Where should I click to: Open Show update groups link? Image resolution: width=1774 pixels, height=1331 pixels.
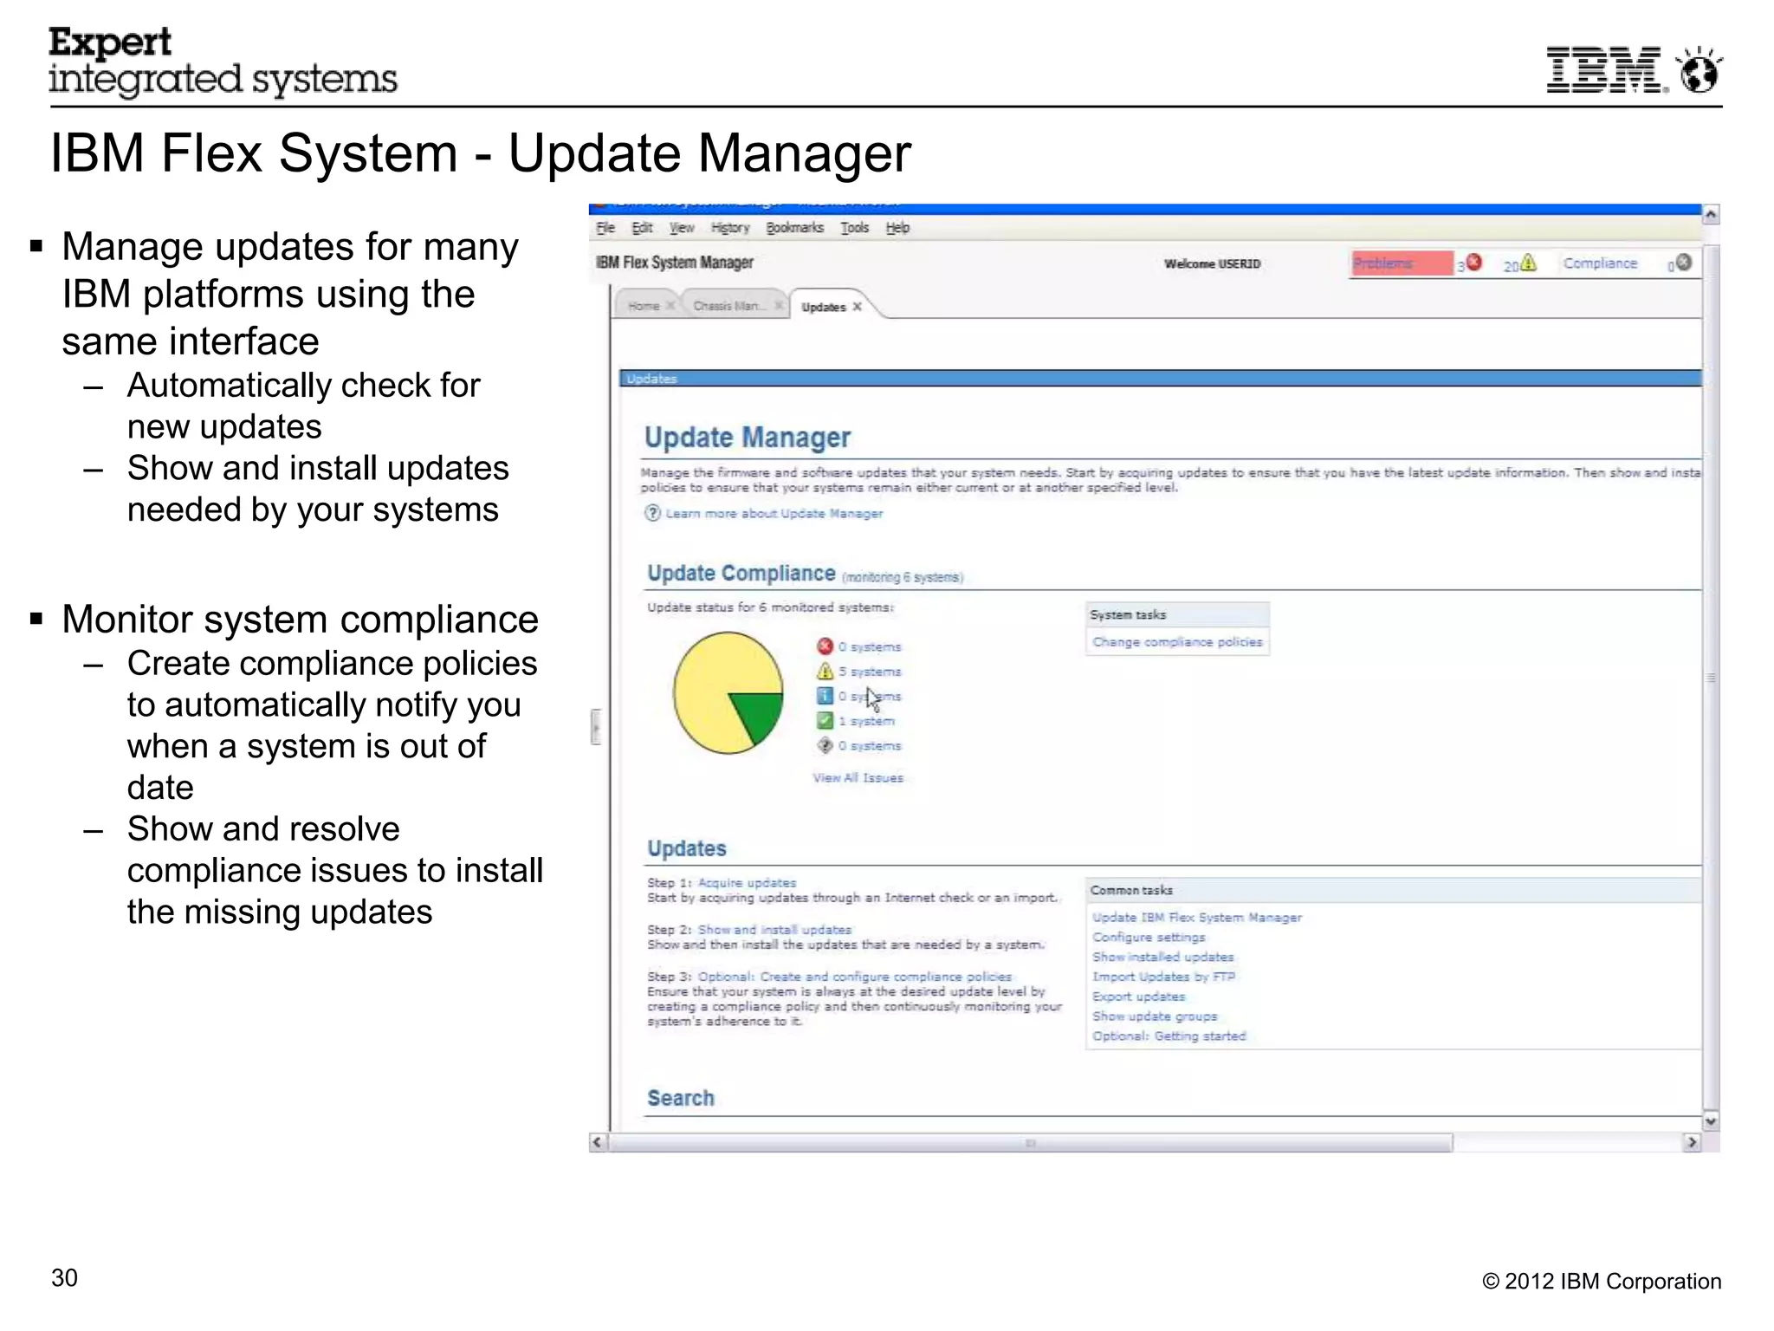click(x=1155, y=1016)
